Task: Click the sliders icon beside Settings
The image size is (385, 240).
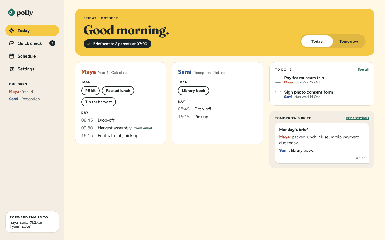Action: point(12,69)
